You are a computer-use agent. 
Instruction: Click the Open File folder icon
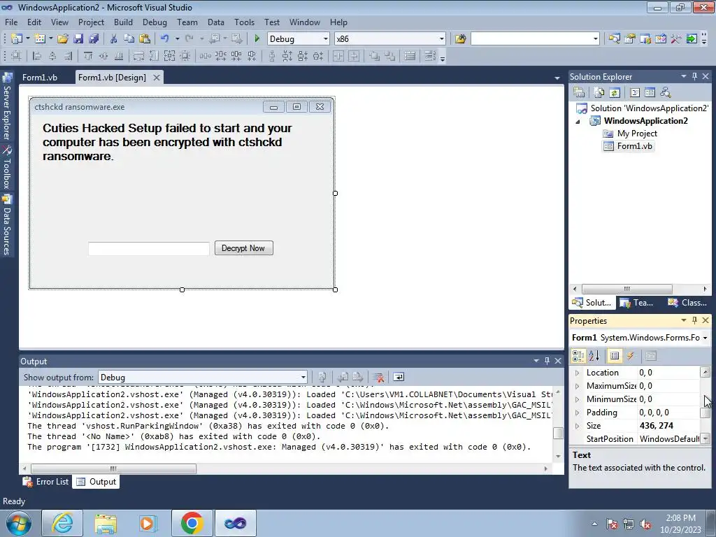click(x=62, y=39)
